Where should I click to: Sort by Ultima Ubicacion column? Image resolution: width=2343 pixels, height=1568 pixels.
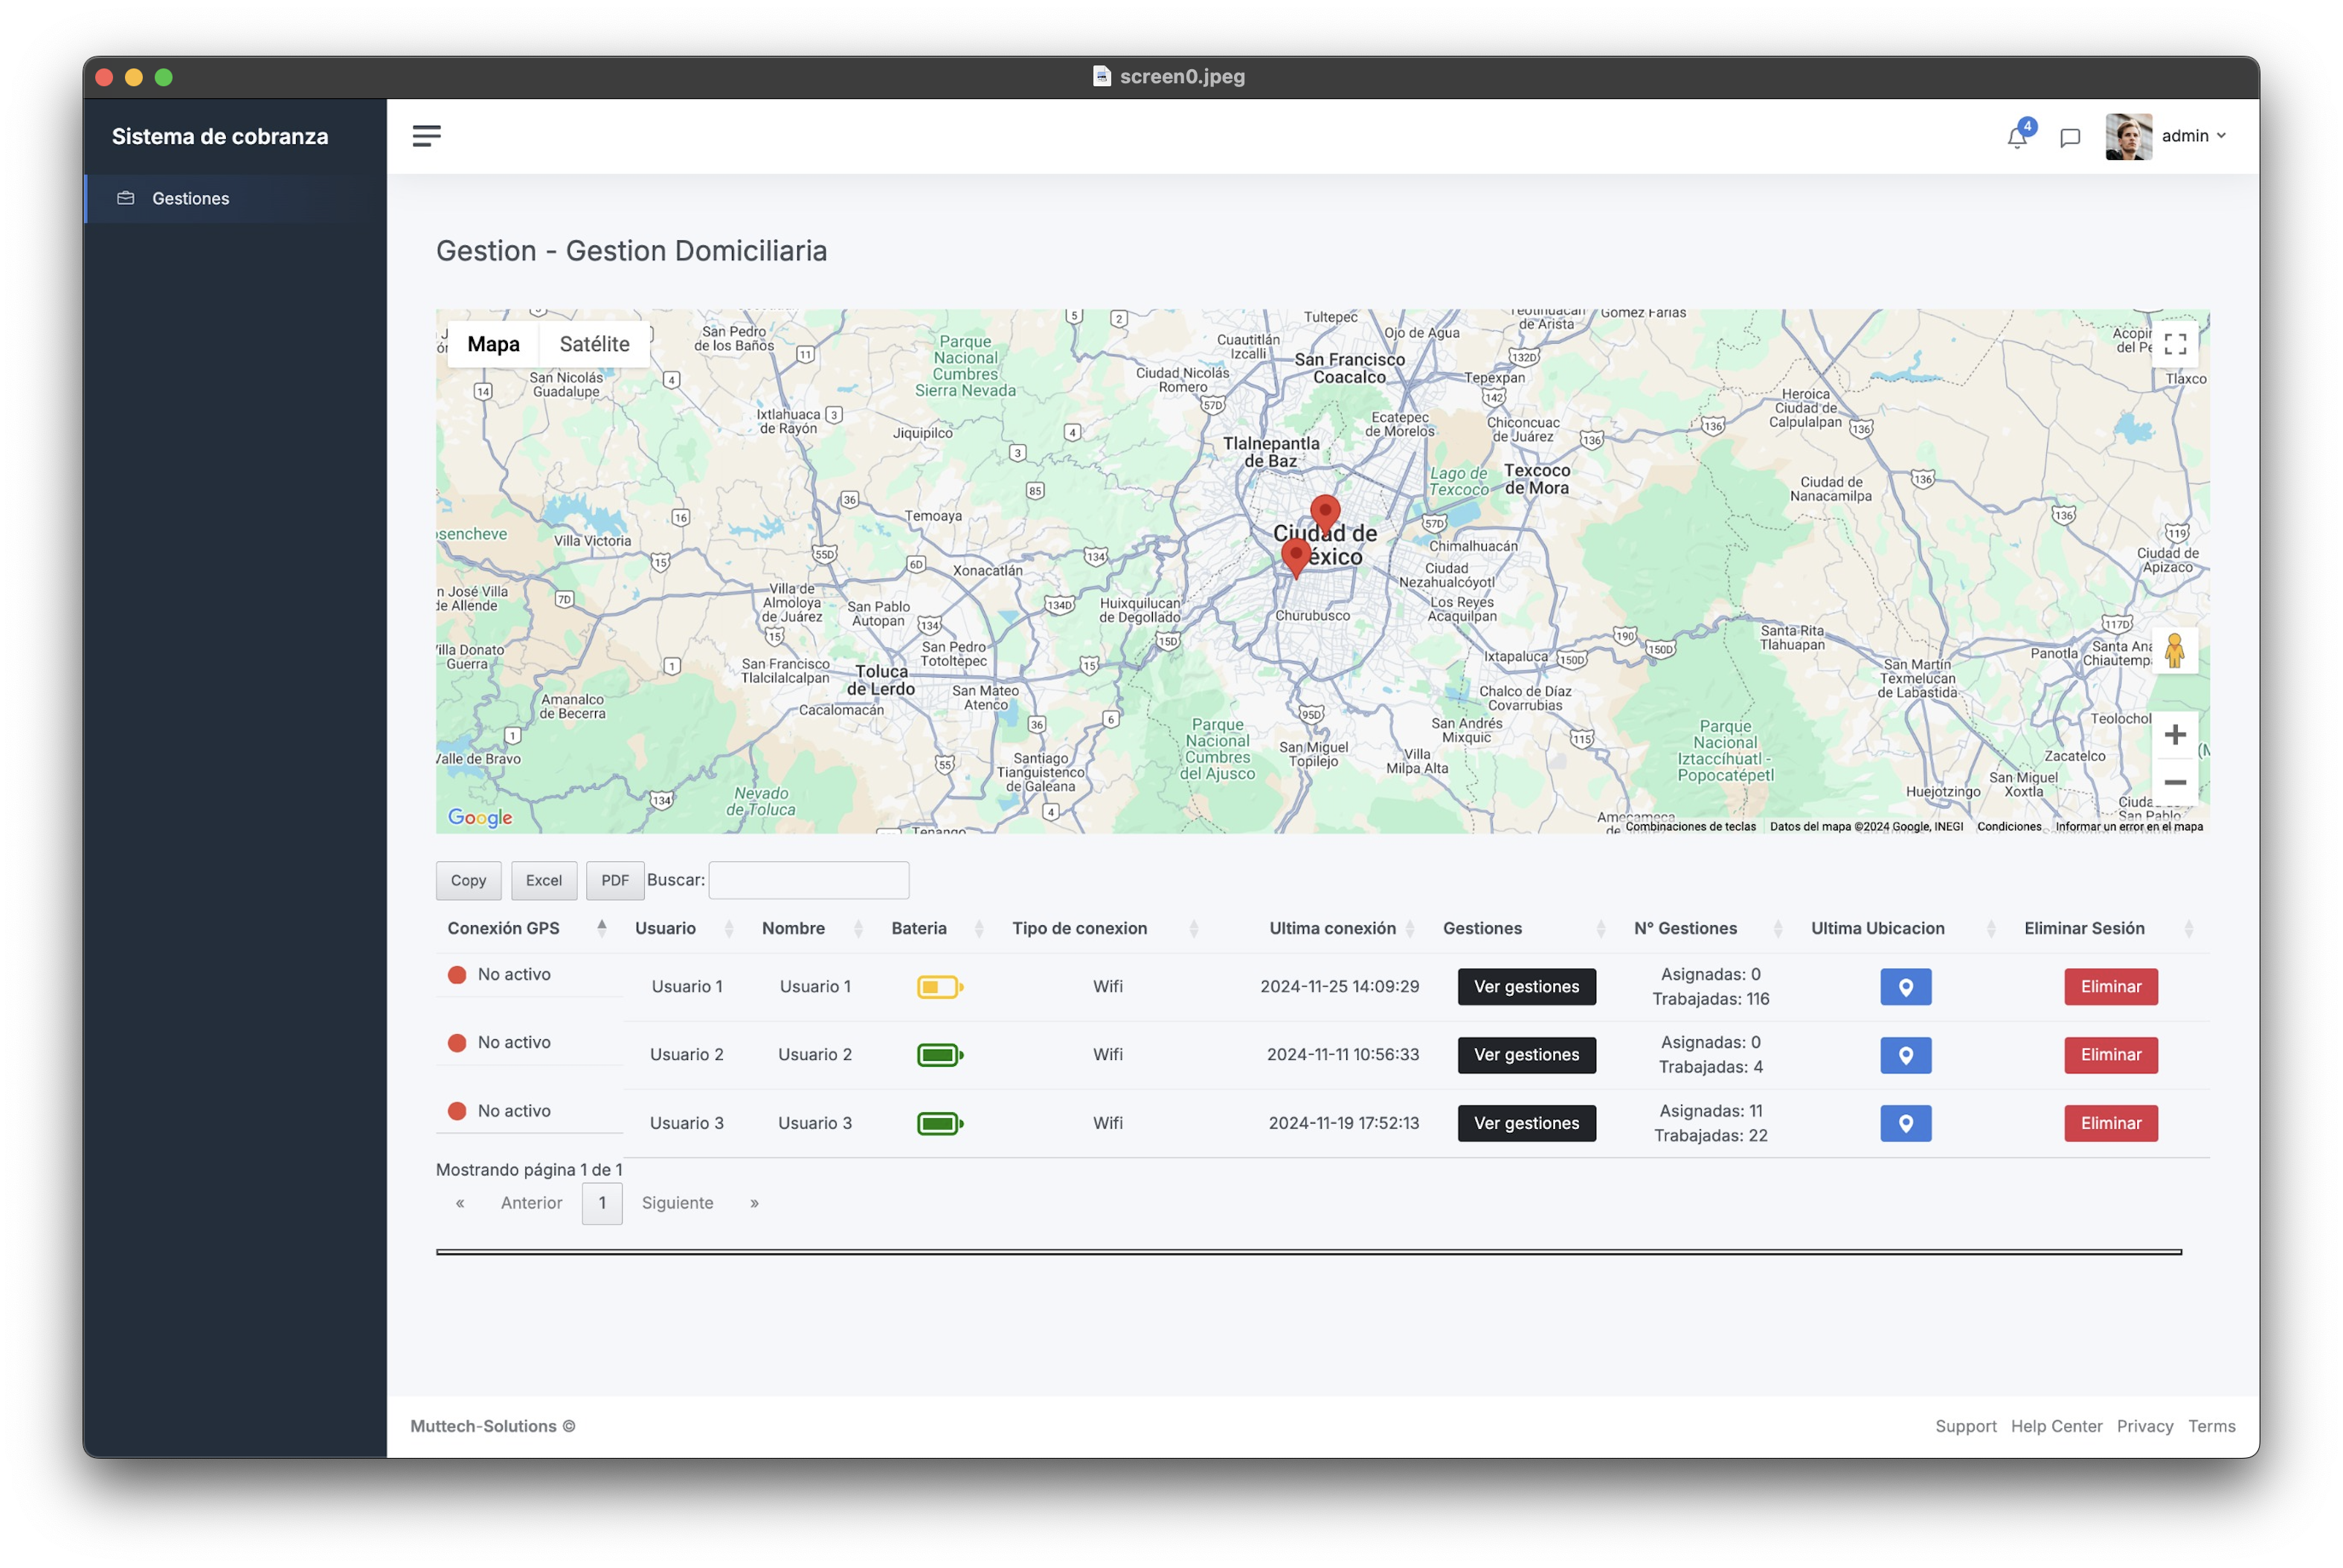click(x=1904, y=928)
